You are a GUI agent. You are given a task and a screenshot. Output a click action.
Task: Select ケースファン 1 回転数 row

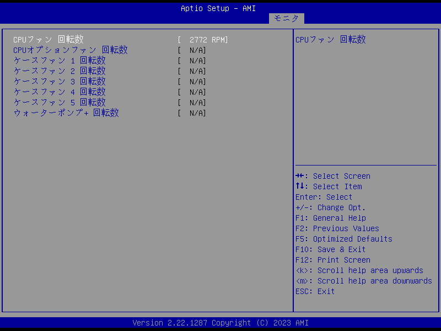[110, 61]
